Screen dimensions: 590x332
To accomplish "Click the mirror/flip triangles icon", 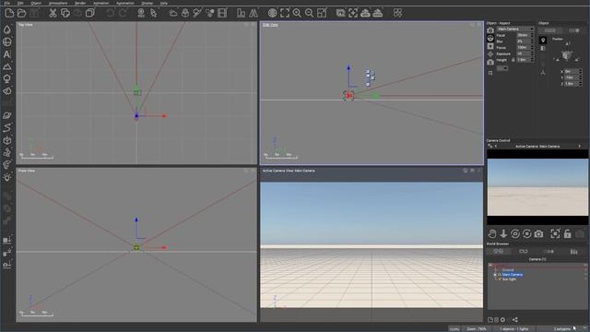I will click(x=254, y=13).
